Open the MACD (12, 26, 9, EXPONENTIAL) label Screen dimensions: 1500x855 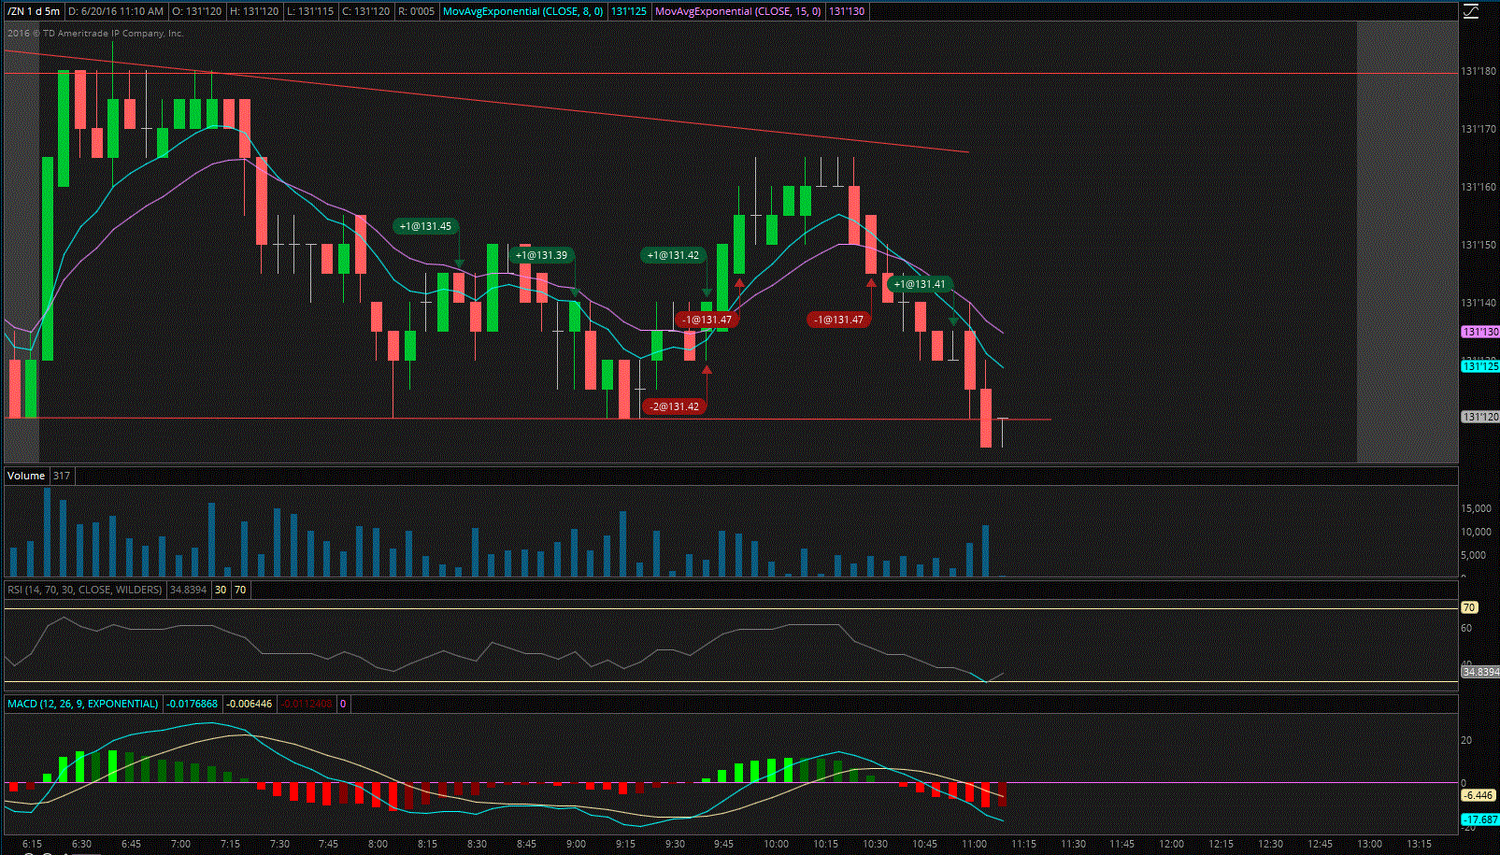tap(83, 704)
